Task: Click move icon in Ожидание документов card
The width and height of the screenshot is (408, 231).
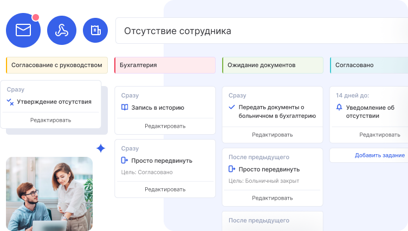Action: [x=232, y=169]
